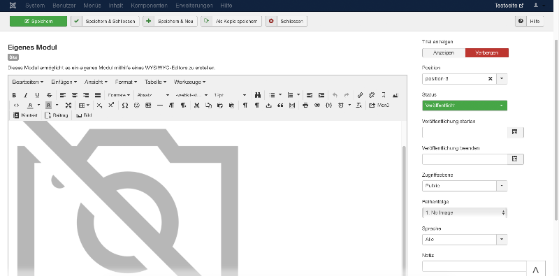
Task: Click the green Speichern button
Action: point(38,22)
